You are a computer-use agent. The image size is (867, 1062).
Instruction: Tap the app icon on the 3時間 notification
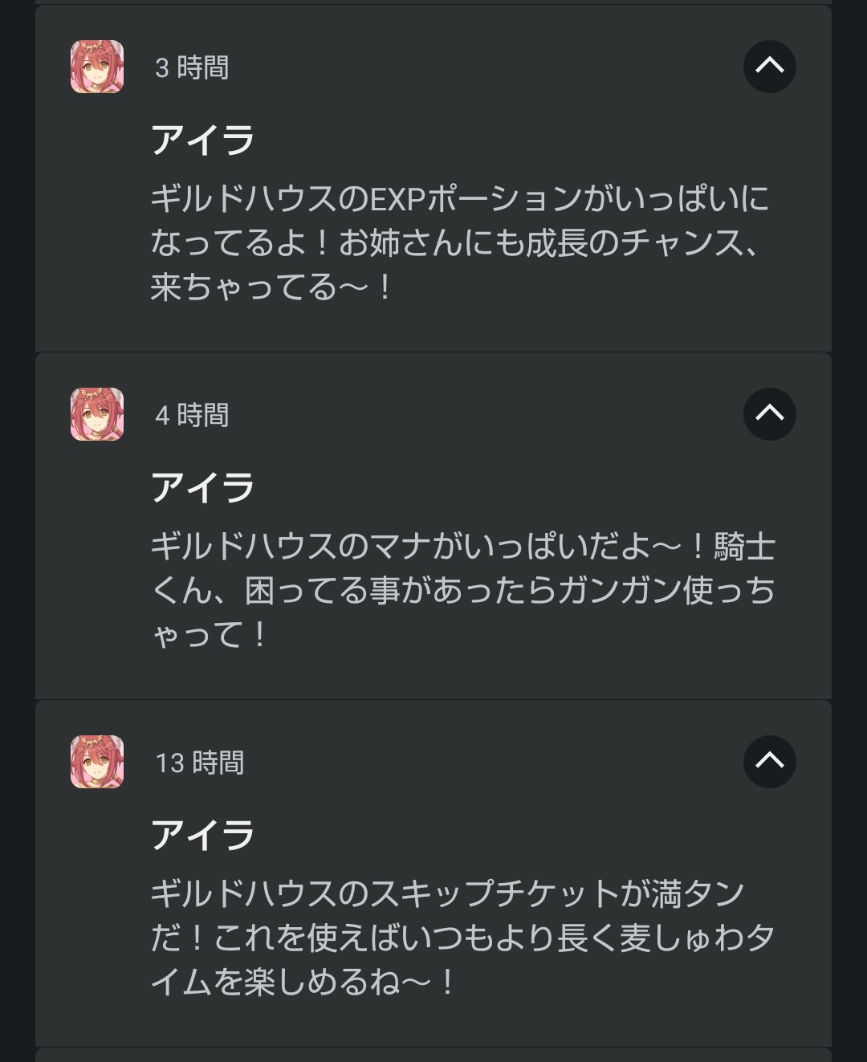coord(97,67)
